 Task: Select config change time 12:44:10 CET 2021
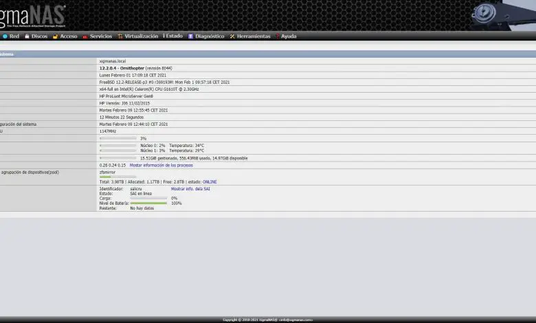133,124
